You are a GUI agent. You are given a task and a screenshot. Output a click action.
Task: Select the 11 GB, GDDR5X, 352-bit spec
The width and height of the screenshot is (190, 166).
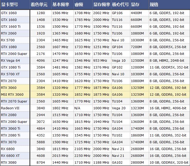169,67
